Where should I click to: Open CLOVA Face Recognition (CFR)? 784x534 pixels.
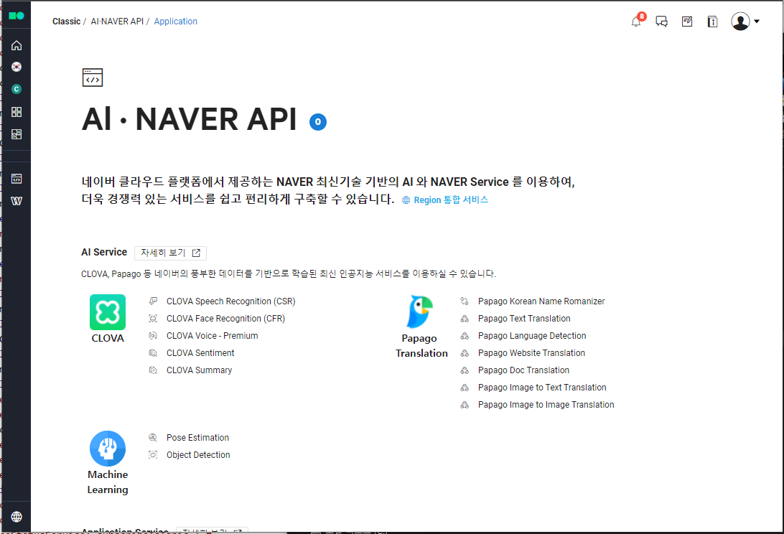click(x=225, y=319)
